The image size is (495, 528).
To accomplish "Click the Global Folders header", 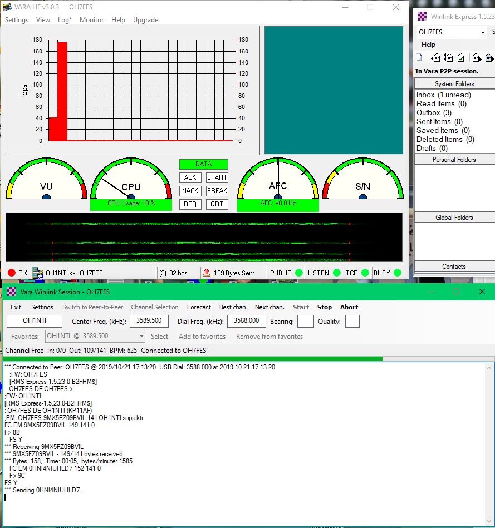I will coord(454,218).
